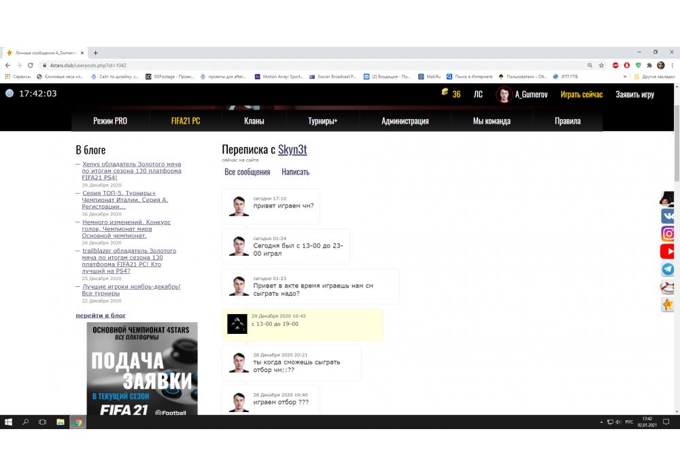Screen dimensions: 680x476
Task: Open the Администрация menu
Action: pos(405,121)
